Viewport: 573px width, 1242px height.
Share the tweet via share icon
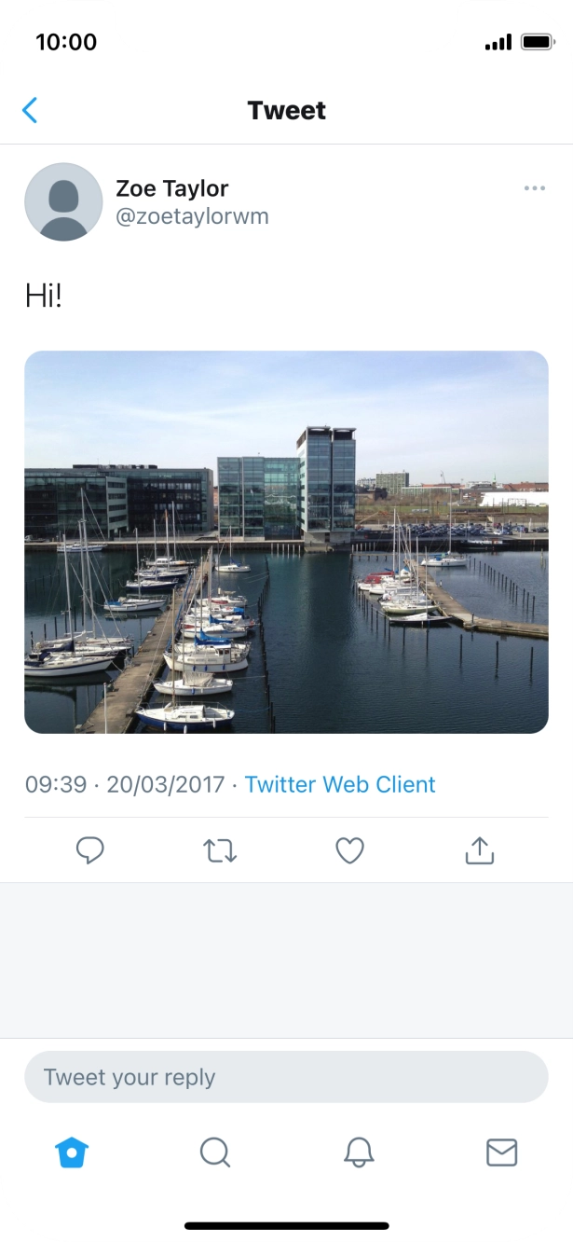pos(479,850)
